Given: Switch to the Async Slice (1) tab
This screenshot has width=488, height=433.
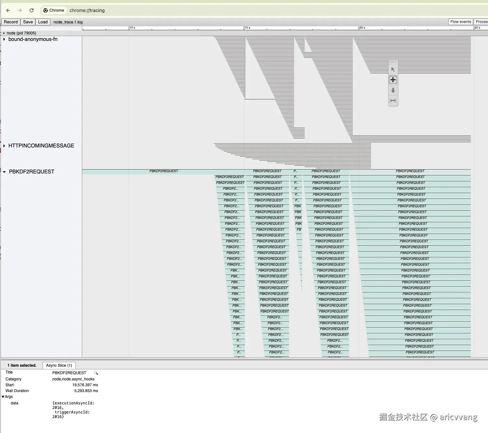Looking at the screenshot, I should (x=59, y=365).
